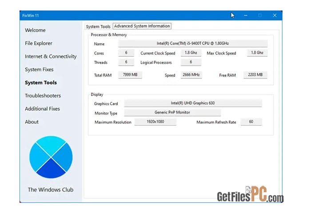Click the Monitor Type label

[106, 113]
